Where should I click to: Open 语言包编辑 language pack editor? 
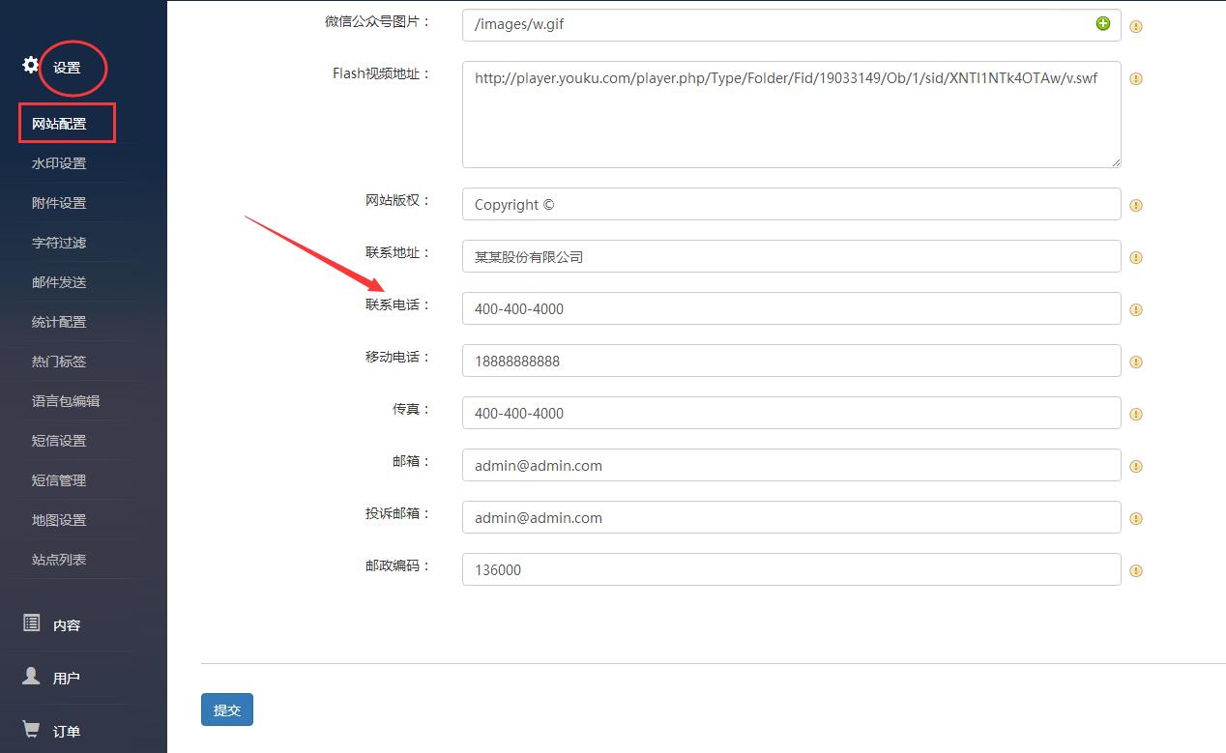66,401
